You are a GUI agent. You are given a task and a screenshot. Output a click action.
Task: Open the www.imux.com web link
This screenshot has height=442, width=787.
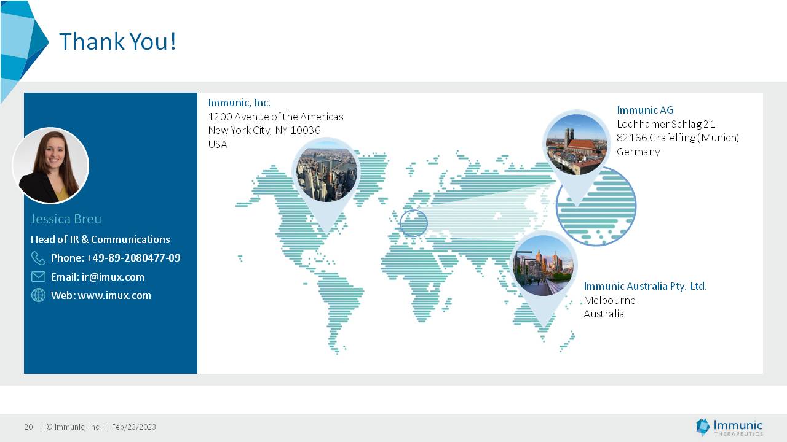click(114, 295)
